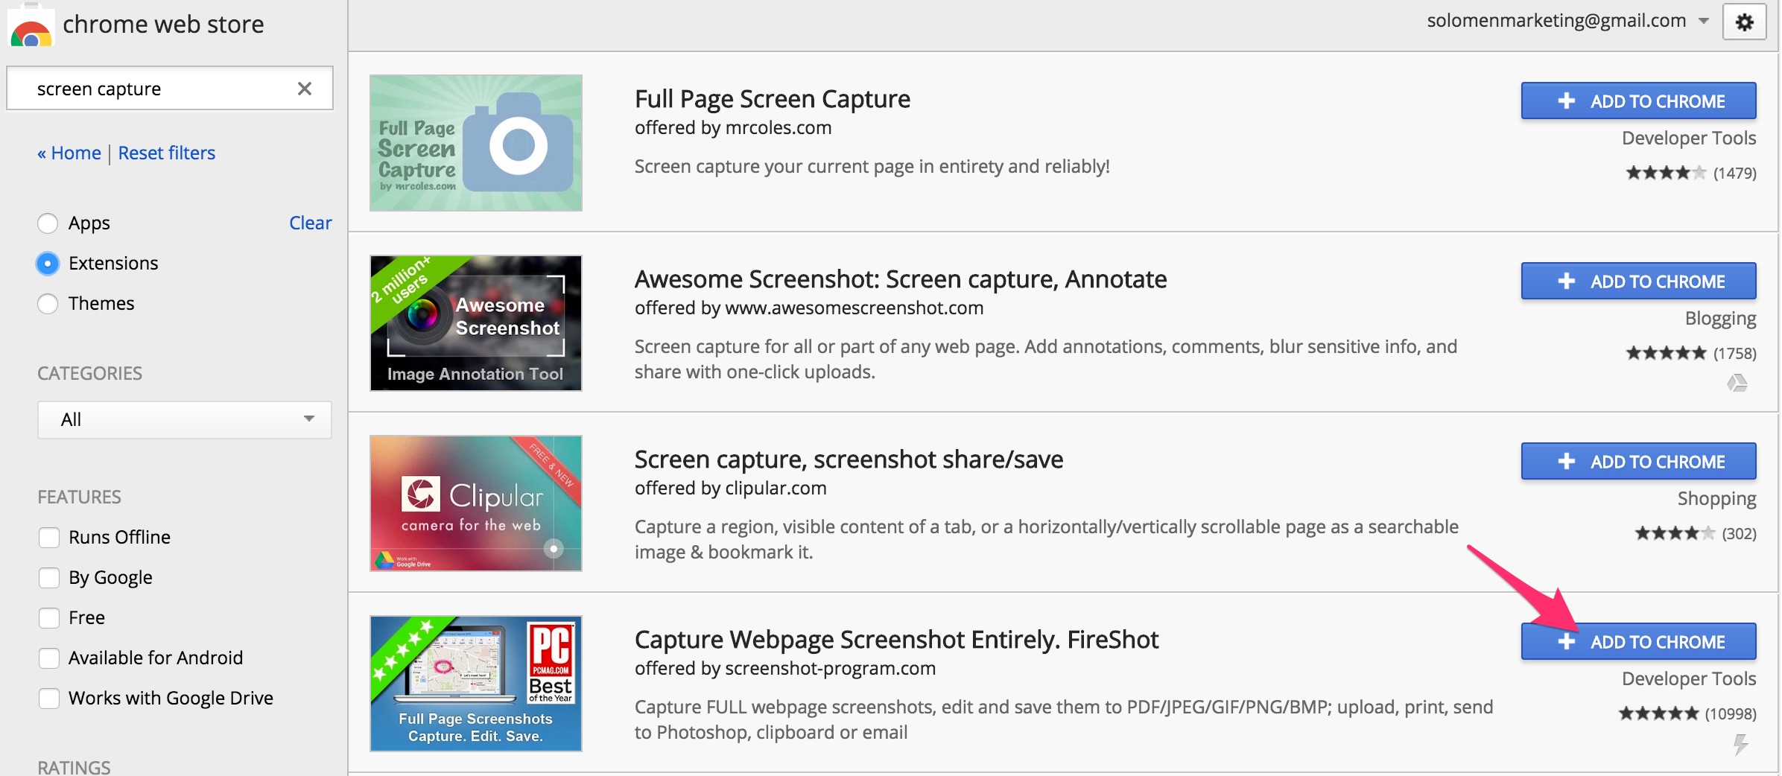Click the star rating for Awesome Screenshot

(1666, 353)
